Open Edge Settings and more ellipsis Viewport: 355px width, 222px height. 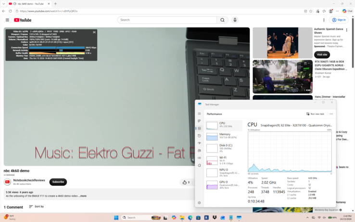pyautogui.click(x=337, y=11)
